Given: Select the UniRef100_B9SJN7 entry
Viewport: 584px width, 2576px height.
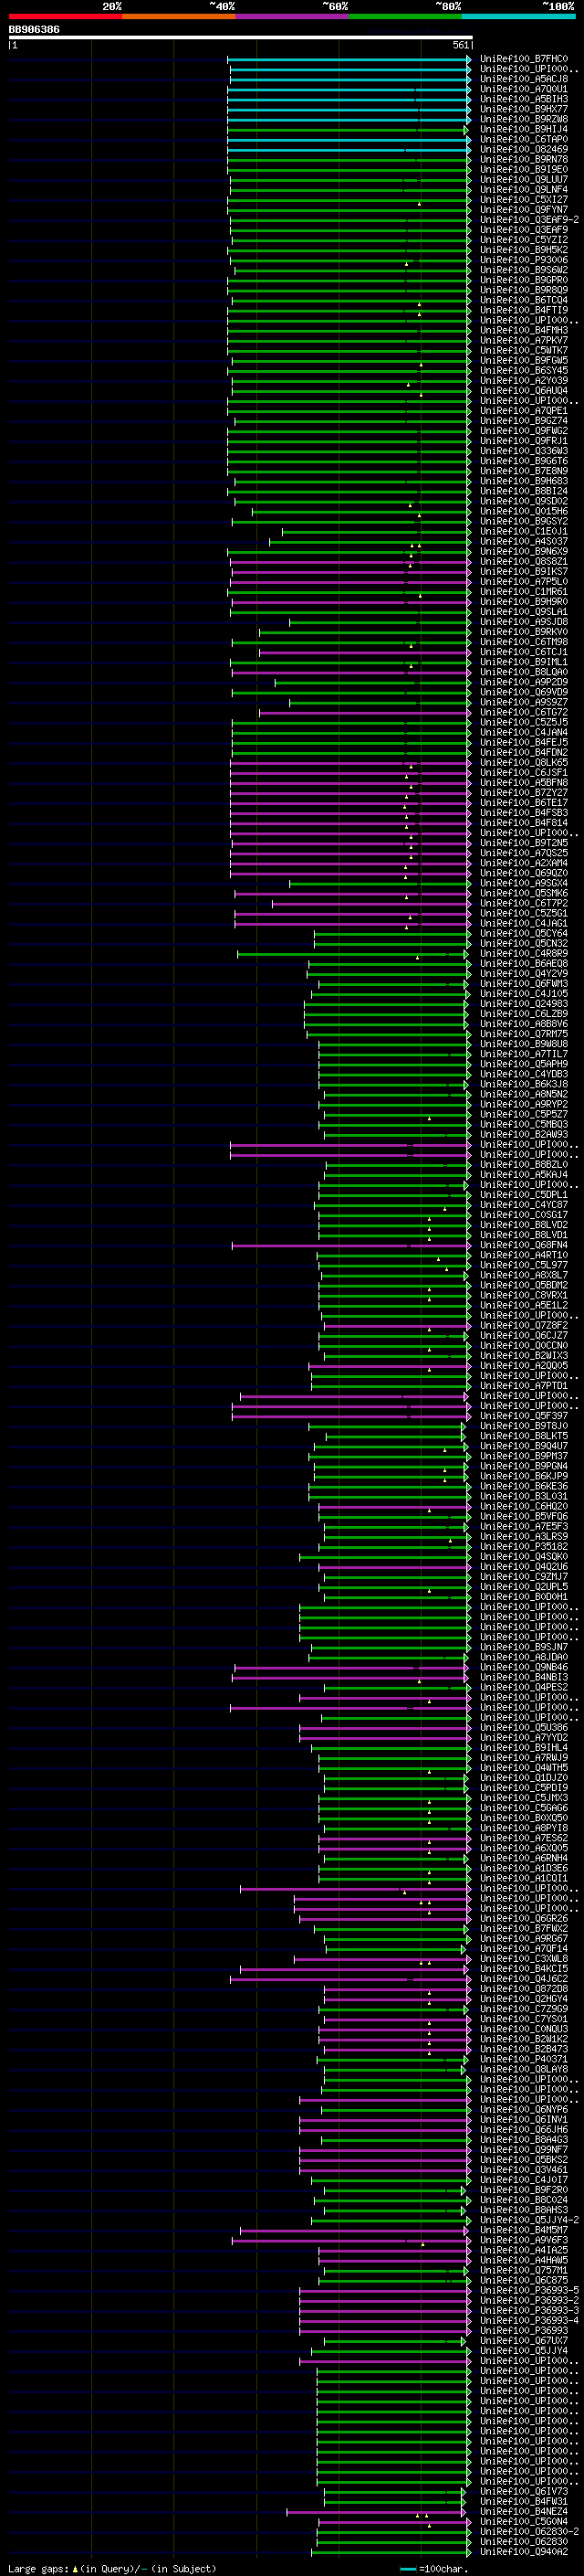Looking at the screenshot, I should click(x=524, y=1647).
